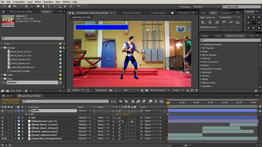Select the Rotation tool

[21, 7]
